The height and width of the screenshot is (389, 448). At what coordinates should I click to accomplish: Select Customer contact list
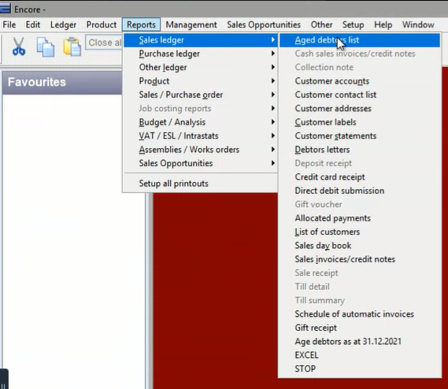click(360, 95)
